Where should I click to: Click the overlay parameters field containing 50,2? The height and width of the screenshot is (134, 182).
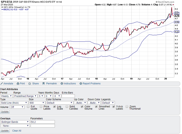(43, 122)
